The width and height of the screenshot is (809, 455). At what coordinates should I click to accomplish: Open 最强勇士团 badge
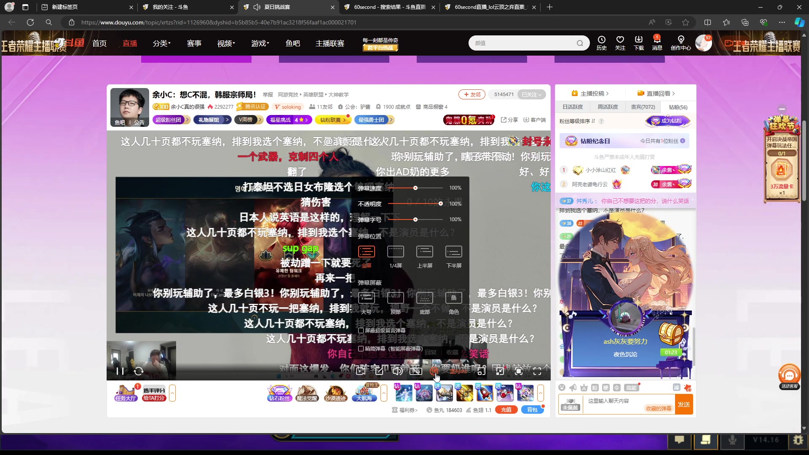click(374, 120)
